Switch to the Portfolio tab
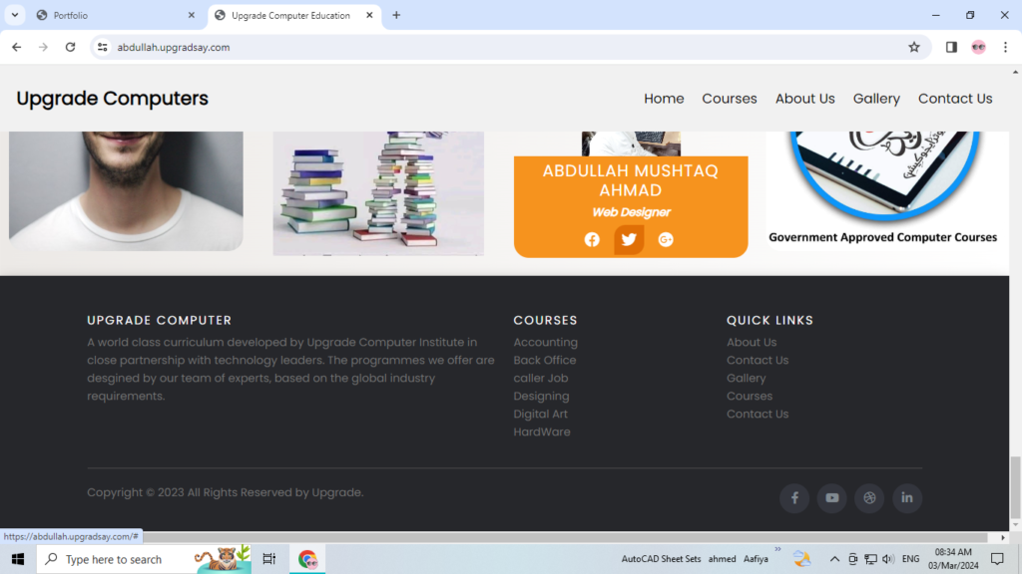The height and width of the screenshot is (574, 1022). coord(110,16)
